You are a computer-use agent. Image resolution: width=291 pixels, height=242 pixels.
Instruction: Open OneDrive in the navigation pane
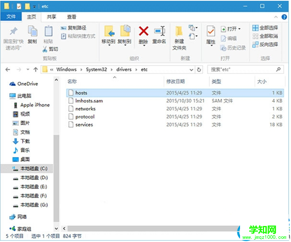(24, 84)
